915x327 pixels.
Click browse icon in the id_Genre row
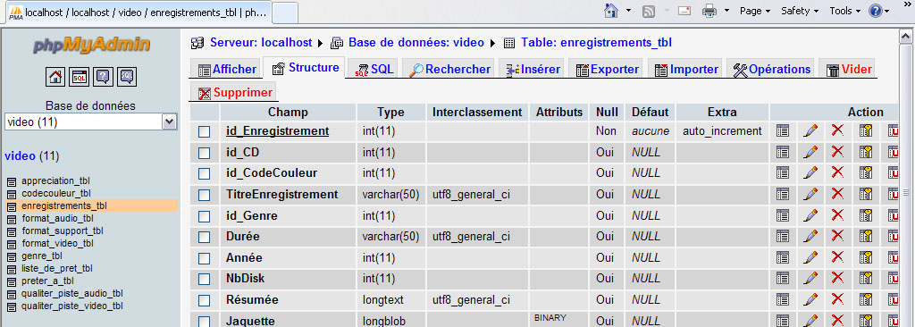[x=783, y=215]
